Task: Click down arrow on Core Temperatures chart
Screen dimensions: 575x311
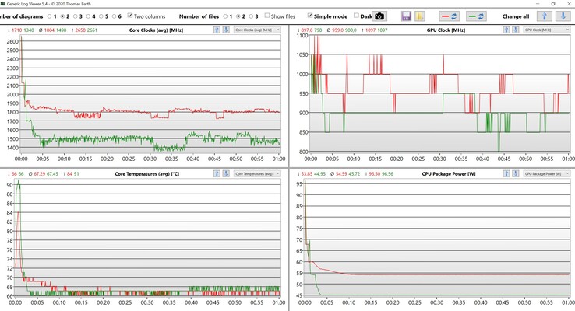Action: coord(226,174)
